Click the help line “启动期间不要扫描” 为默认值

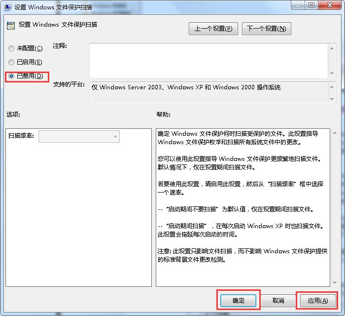click(x=236, y=209)
